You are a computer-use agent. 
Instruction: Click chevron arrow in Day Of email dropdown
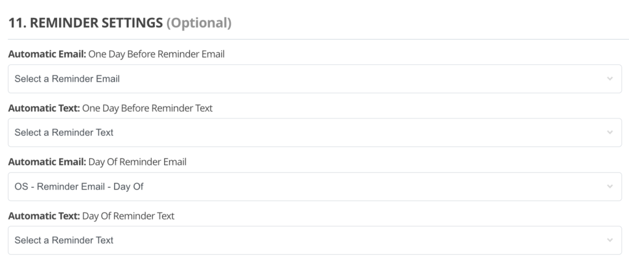pyautogui.click(x=609, y=186)
